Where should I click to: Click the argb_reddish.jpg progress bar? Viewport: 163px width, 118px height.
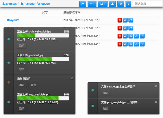(x=43, y=98)
